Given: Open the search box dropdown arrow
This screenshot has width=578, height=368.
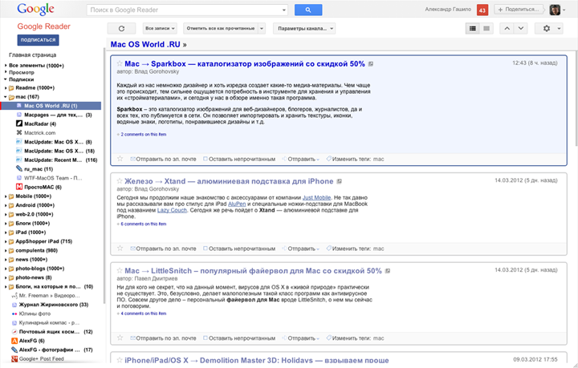Looking at the screenshot, I should pos(284,10).
